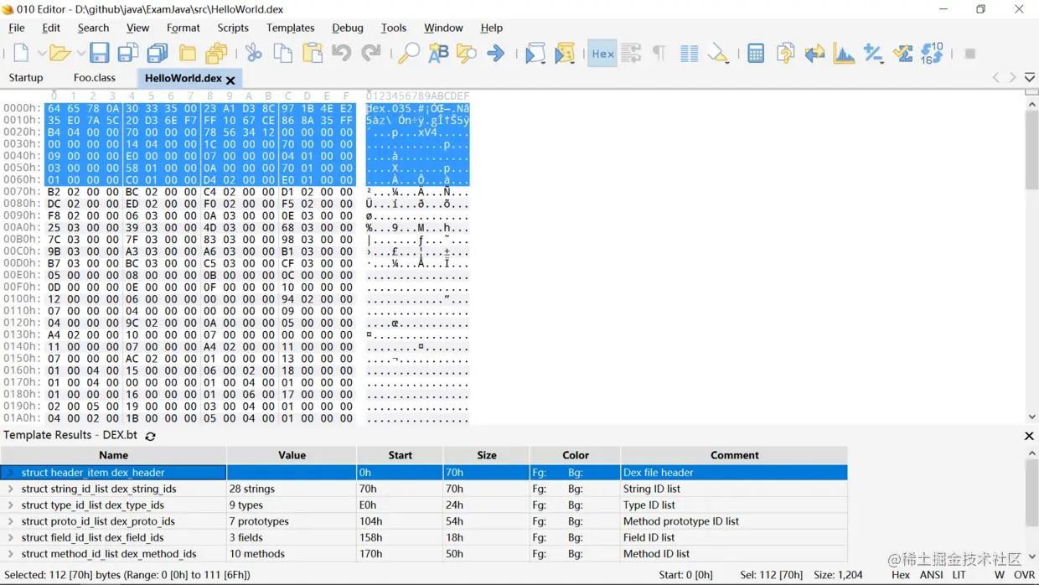Viewport: 1039px width, 585px height.
Task: Click the Color column header
Action: click(x=576, y=455)
